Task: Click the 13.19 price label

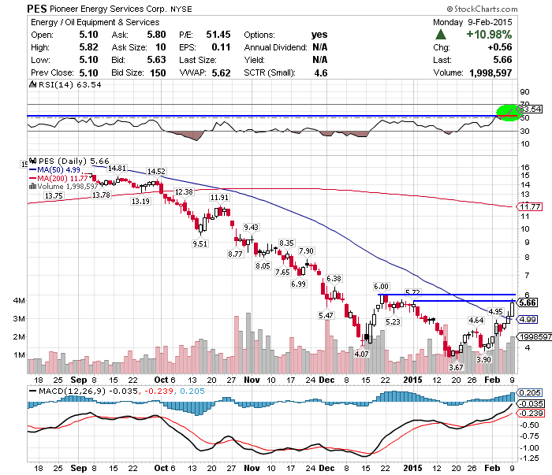Action: pyautogui.click(x=140, y=201)
